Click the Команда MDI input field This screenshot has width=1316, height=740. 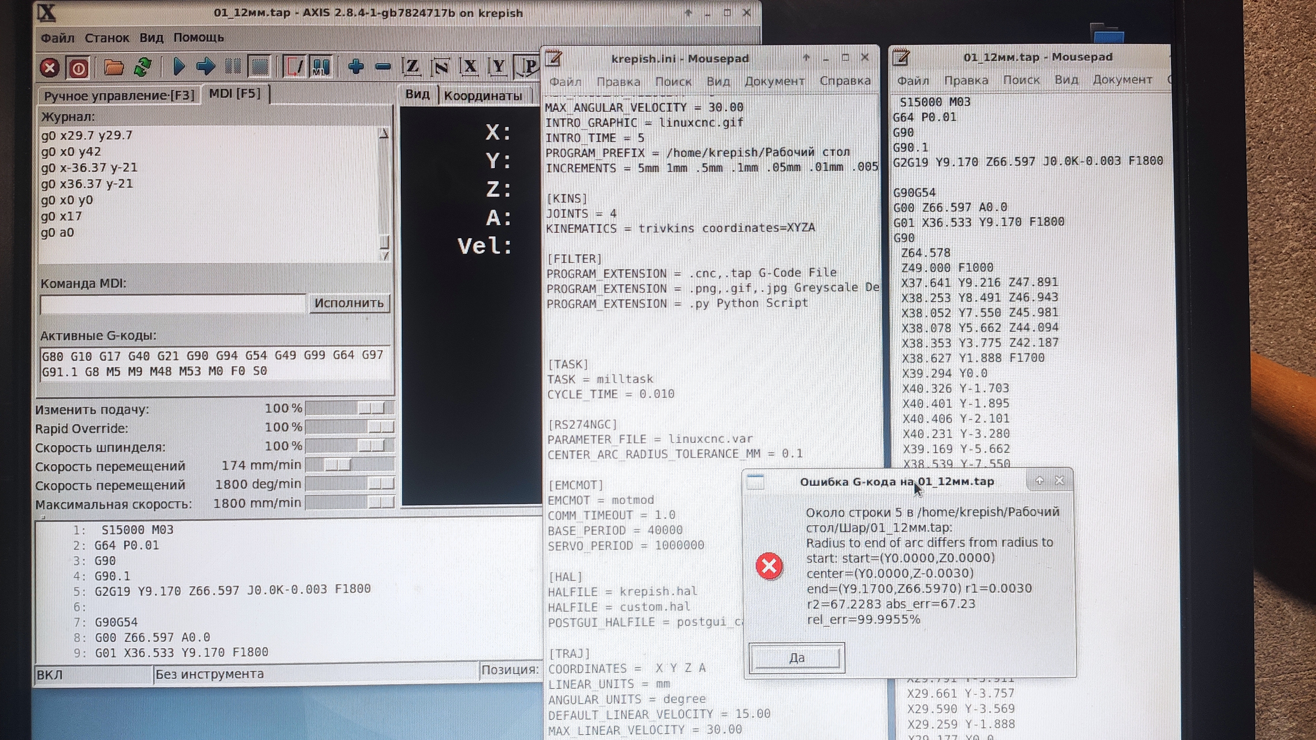point(173,304)
